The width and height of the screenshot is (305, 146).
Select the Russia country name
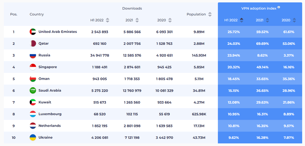click(45, 55)
